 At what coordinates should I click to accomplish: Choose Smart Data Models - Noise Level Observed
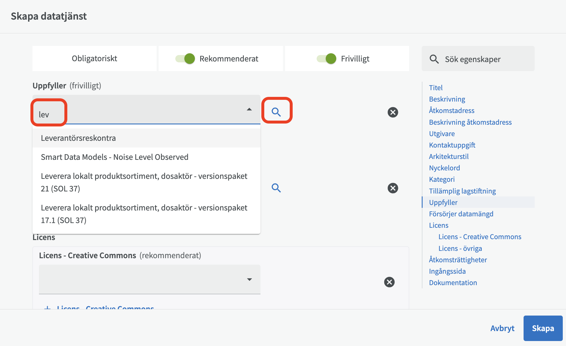[114, 157]
